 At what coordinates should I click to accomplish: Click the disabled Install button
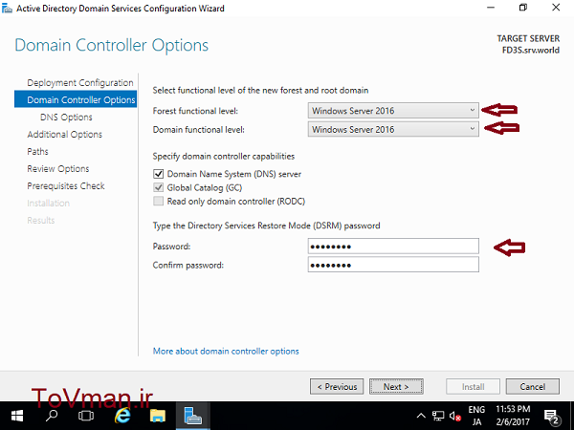click(x=473, y=386)
